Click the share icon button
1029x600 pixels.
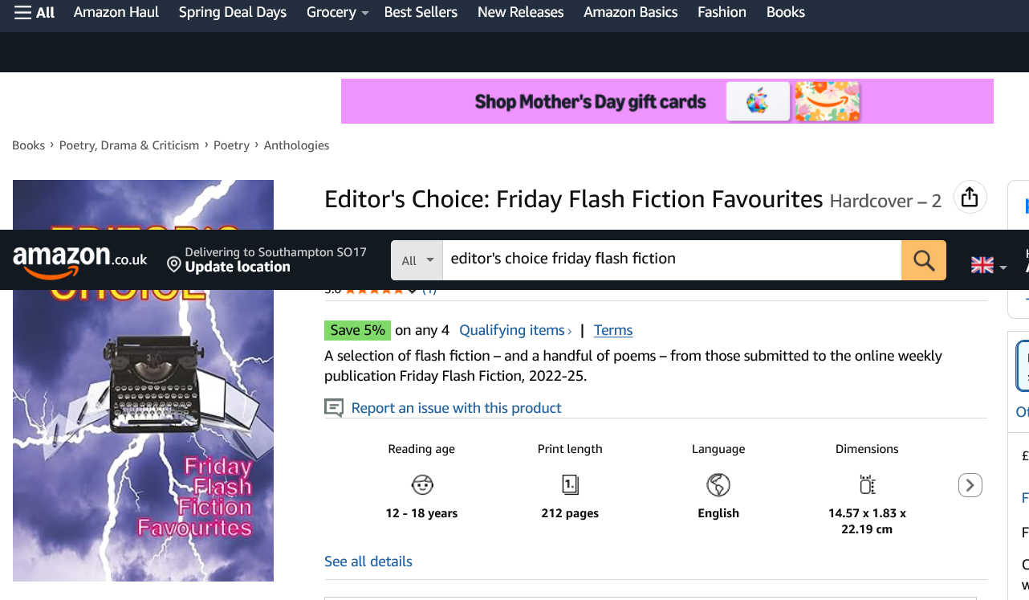970,197
